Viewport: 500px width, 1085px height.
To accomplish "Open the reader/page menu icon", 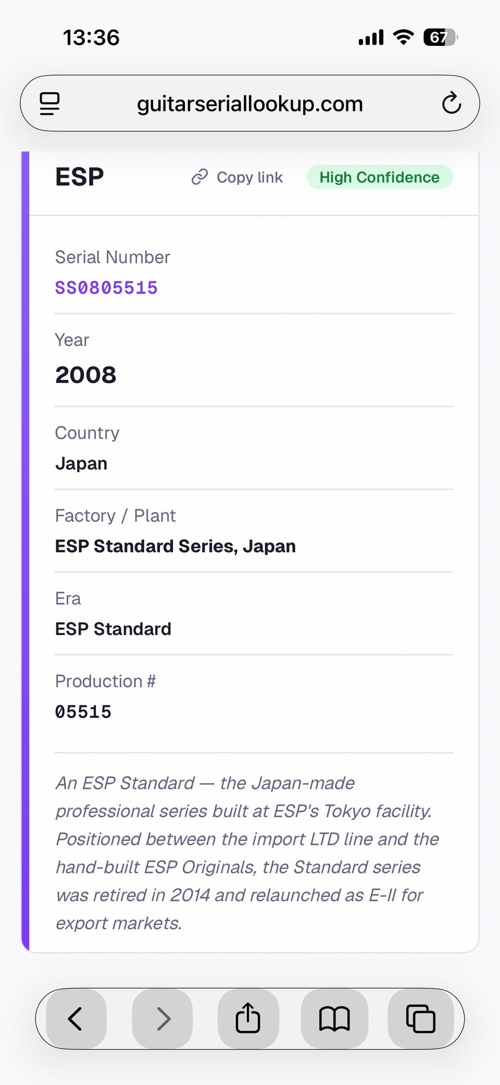I will pos(50,103).
